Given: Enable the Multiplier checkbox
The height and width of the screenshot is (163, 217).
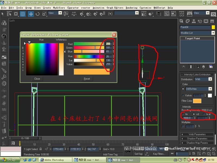Looking at the screenshot, I should [183, 126].
